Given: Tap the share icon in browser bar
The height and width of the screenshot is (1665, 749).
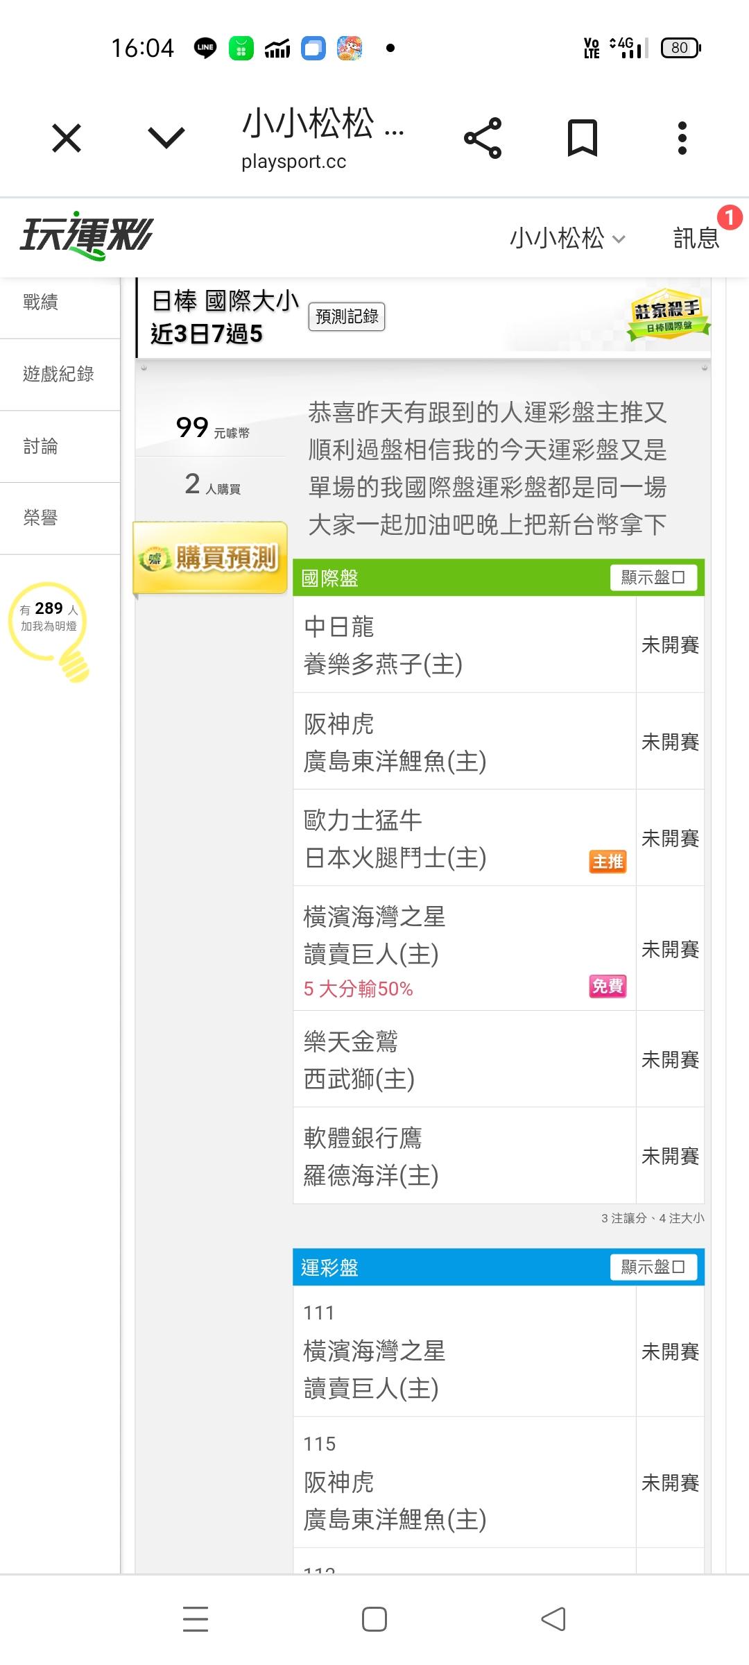Looking at the screenshot, I should point(483,138).
